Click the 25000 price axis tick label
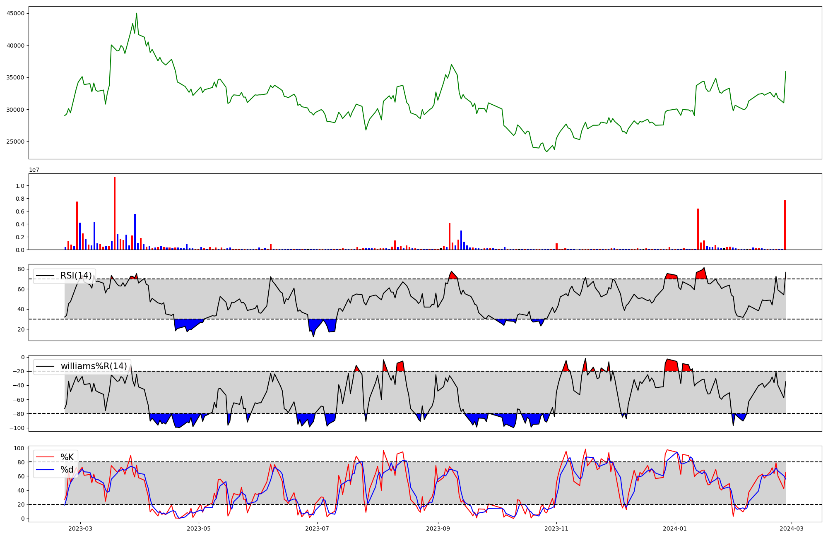The image size is (828, 538). [x=15, y=142]
